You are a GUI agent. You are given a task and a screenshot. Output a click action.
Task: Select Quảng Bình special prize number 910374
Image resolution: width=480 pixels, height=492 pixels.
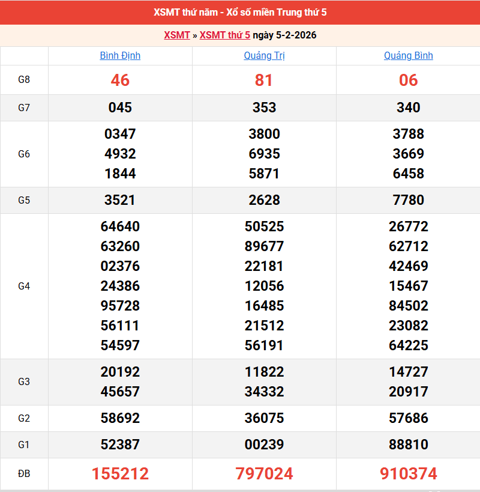(408, 474)
